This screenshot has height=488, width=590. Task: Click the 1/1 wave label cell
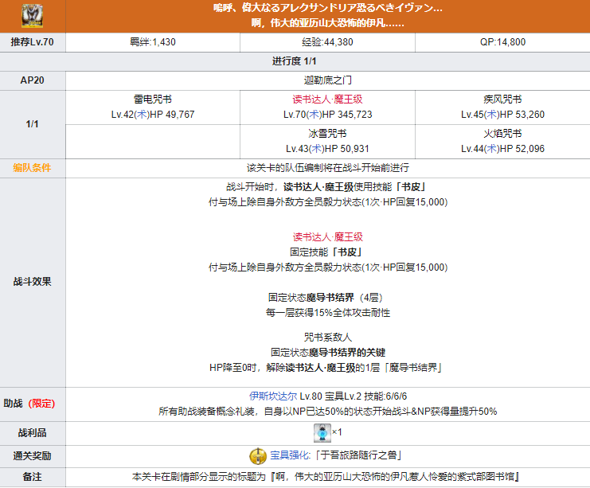pos(33,124)
